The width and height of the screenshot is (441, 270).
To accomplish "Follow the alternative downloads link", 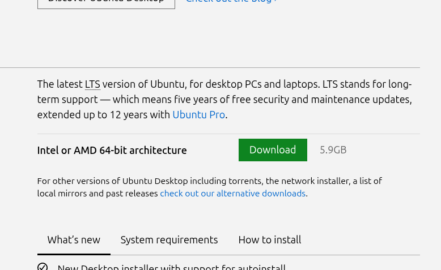I will click(232, 194).
